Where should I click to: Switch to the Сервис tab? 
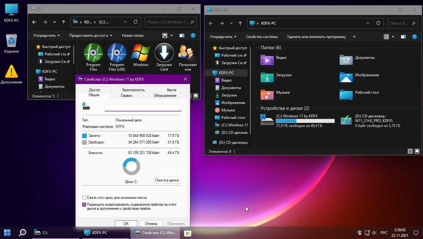(x=127, y=96)
